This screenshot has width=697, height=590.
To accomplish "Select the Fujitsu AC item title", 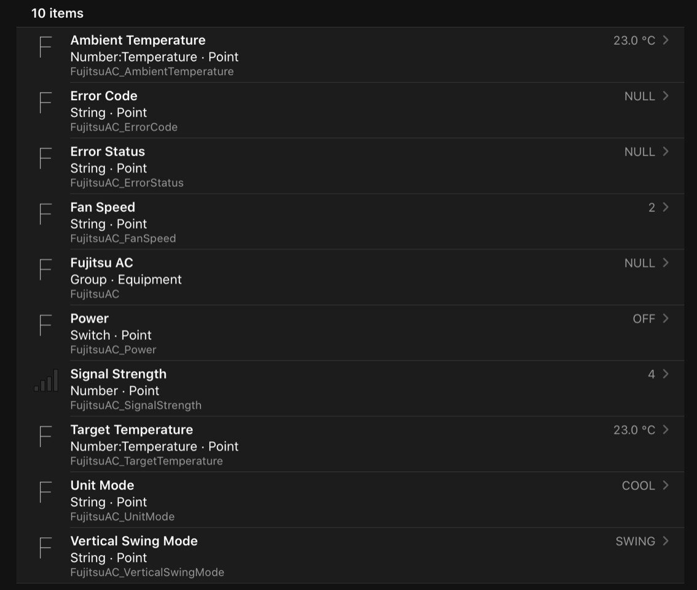I will click(x=101, y=263).
